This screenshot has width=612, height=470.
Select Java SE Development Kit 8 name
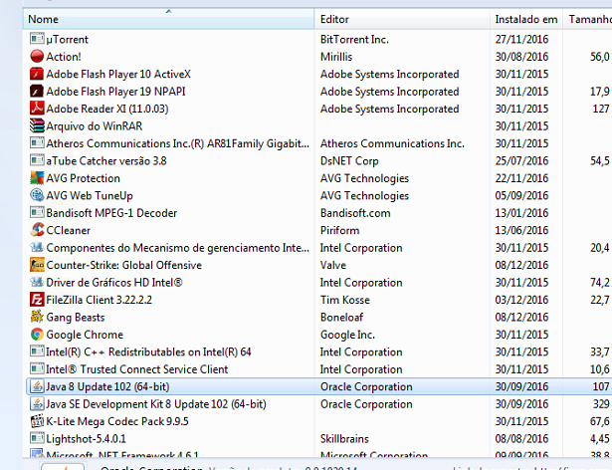coord(156,404)
